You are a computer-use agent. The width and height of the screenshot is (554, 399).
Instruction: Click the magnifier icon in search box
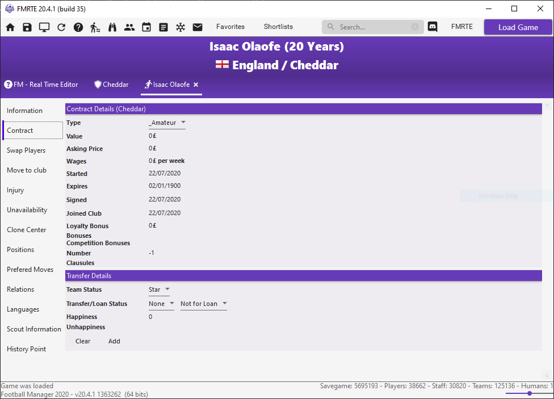[x=331, y=27]
